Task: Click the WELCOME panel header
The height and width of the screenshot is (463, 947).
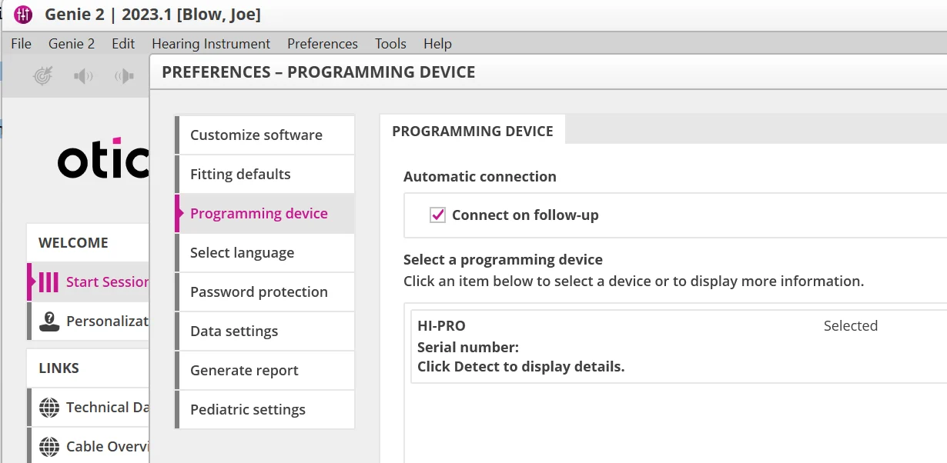Action: click(88, 243)
